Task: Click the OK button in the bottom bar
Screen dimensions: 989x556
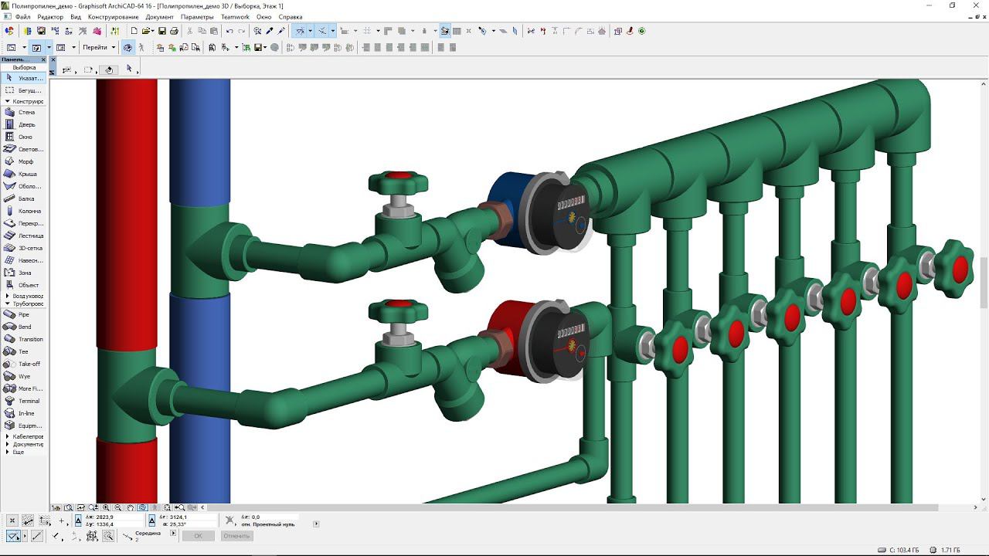Action: 198,536
